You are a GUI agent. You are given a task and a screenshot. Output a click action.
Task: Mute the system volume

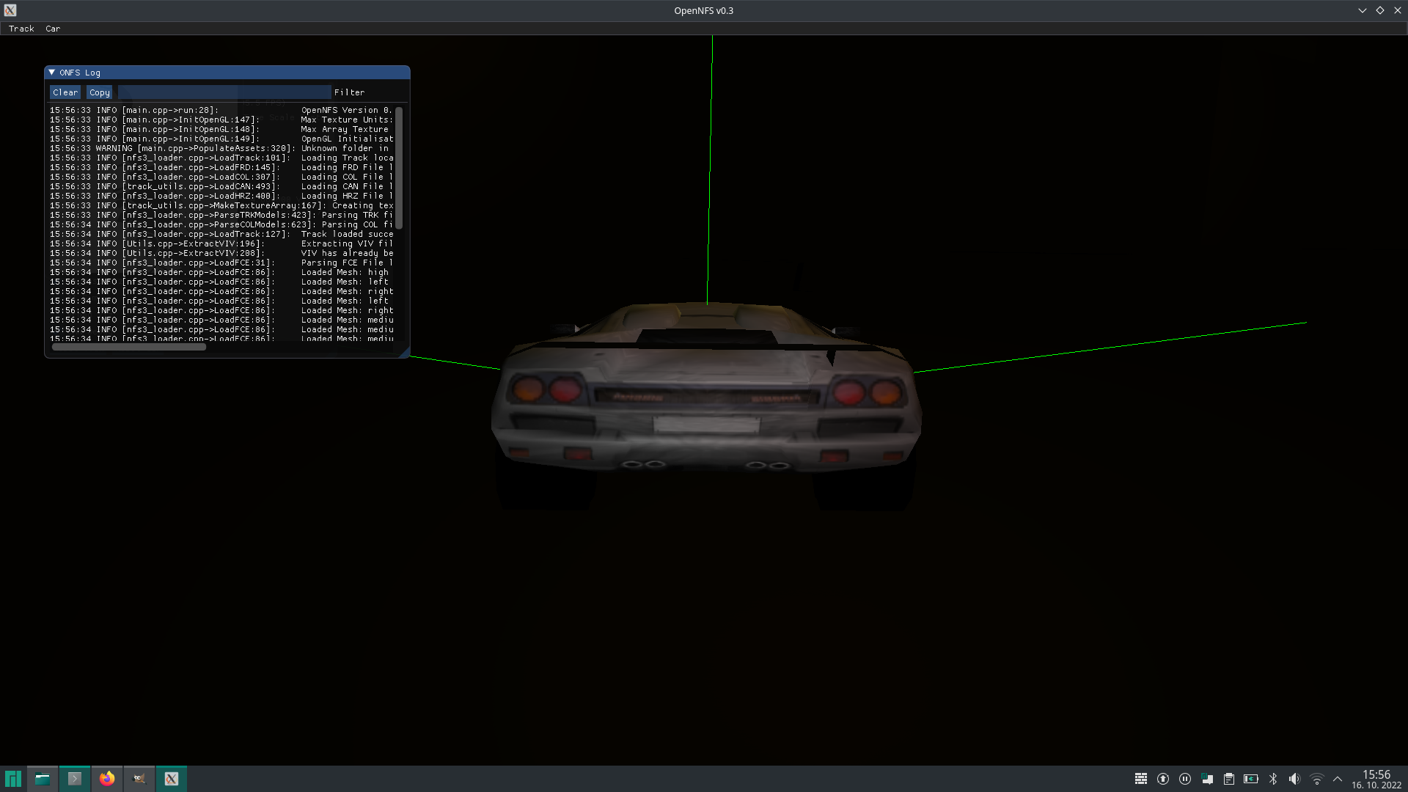point(1294,779)
